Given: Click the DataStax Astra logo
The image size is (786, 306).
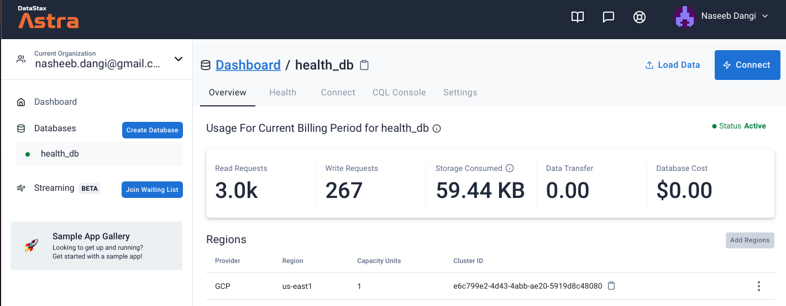Looking at the screenshot, I should coord(48,18).
